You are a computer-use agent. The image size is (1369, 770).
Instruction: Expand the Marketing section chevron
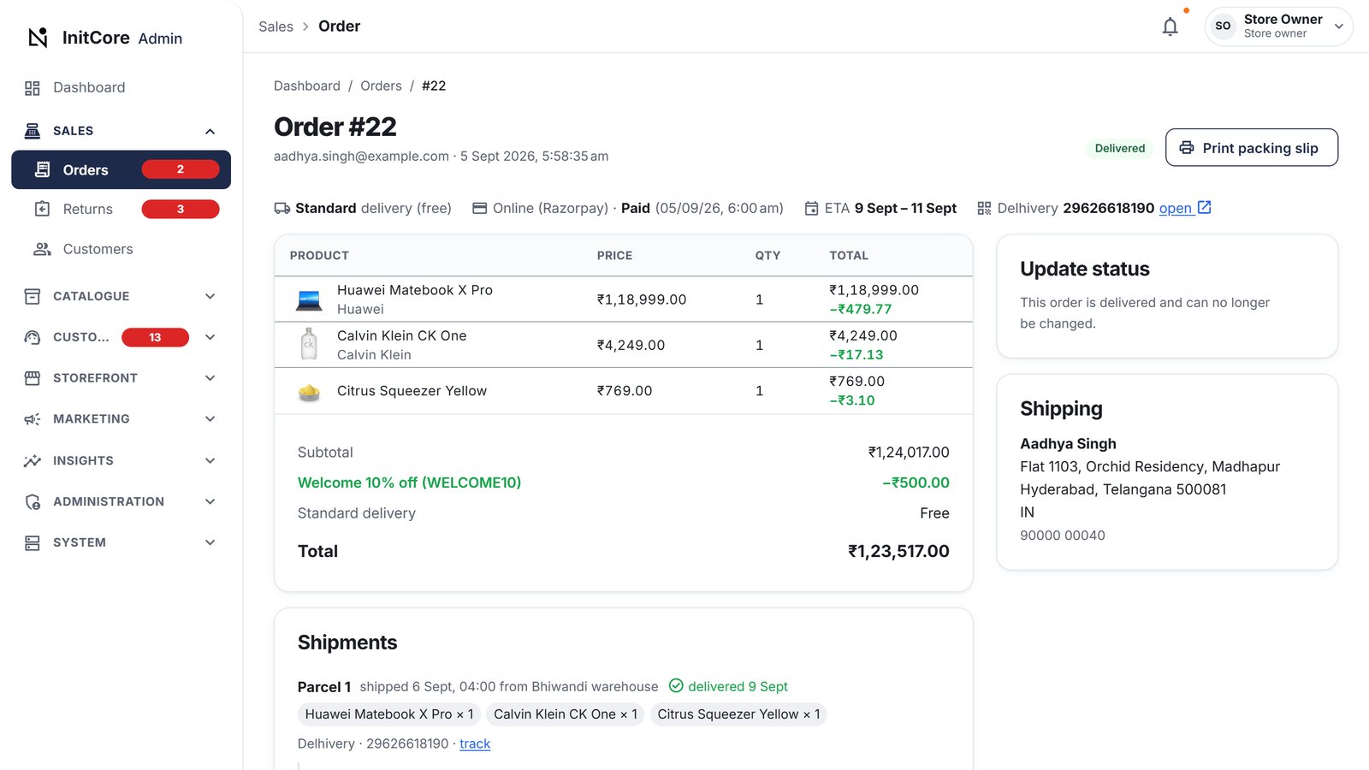(x=210, y=419)
